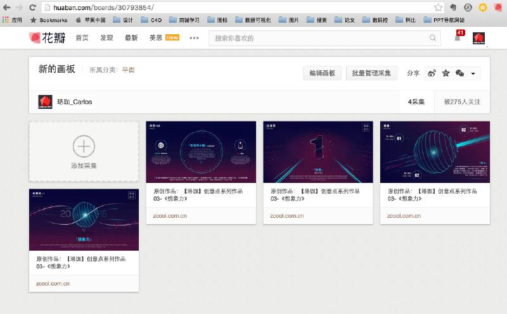Open the user avatar menu in header

478,38
